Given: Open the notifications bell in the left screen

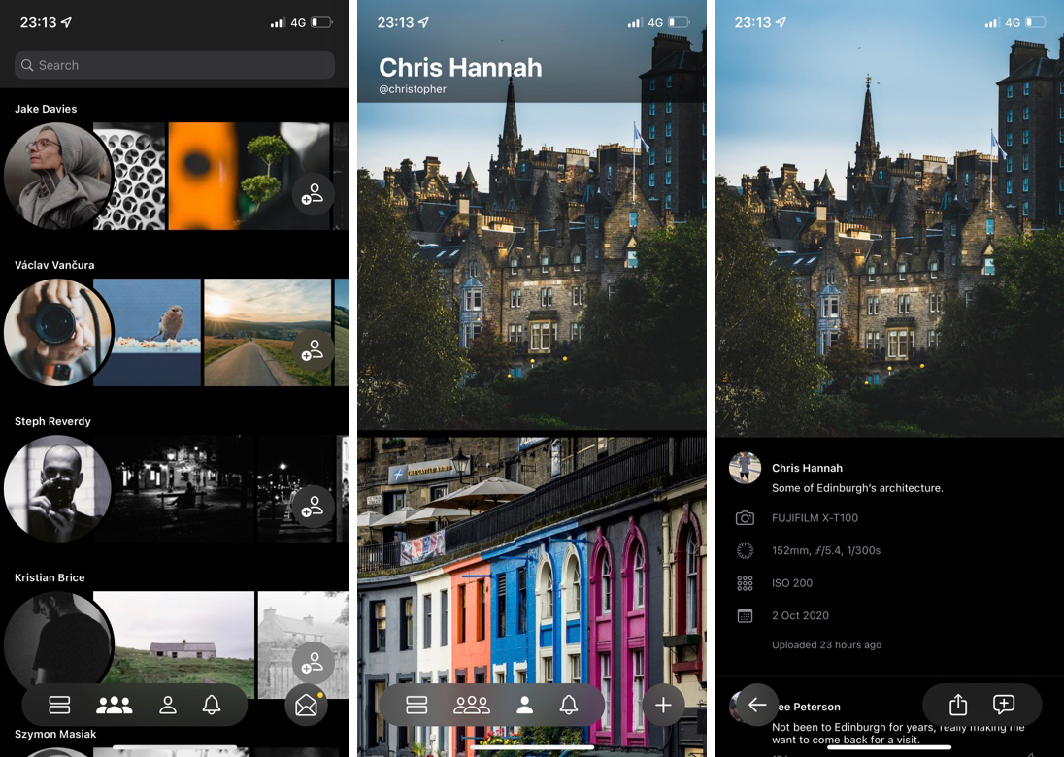Looking at the screenshot, I should [212, 705].
